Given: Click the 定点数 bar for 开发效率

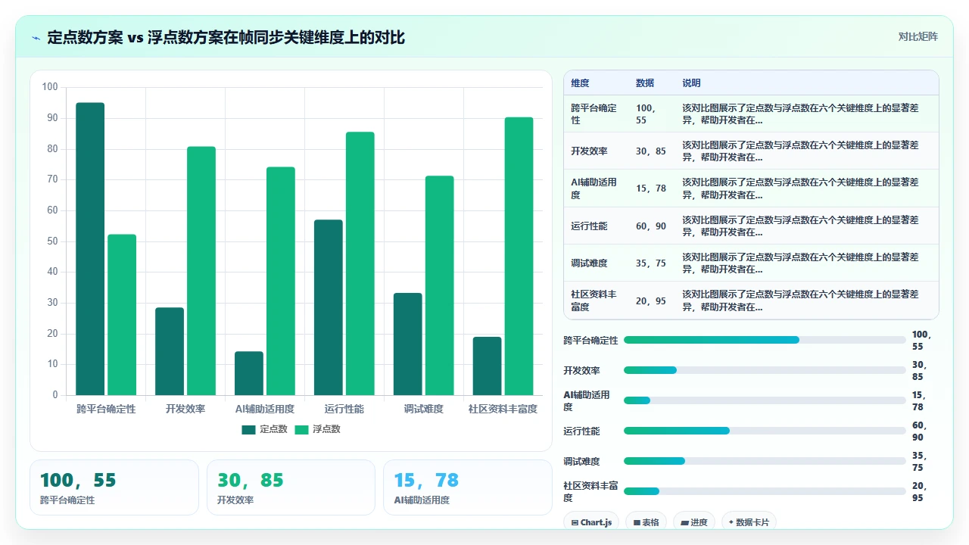Looking at the screenshot, I should (x=170, y=351).
